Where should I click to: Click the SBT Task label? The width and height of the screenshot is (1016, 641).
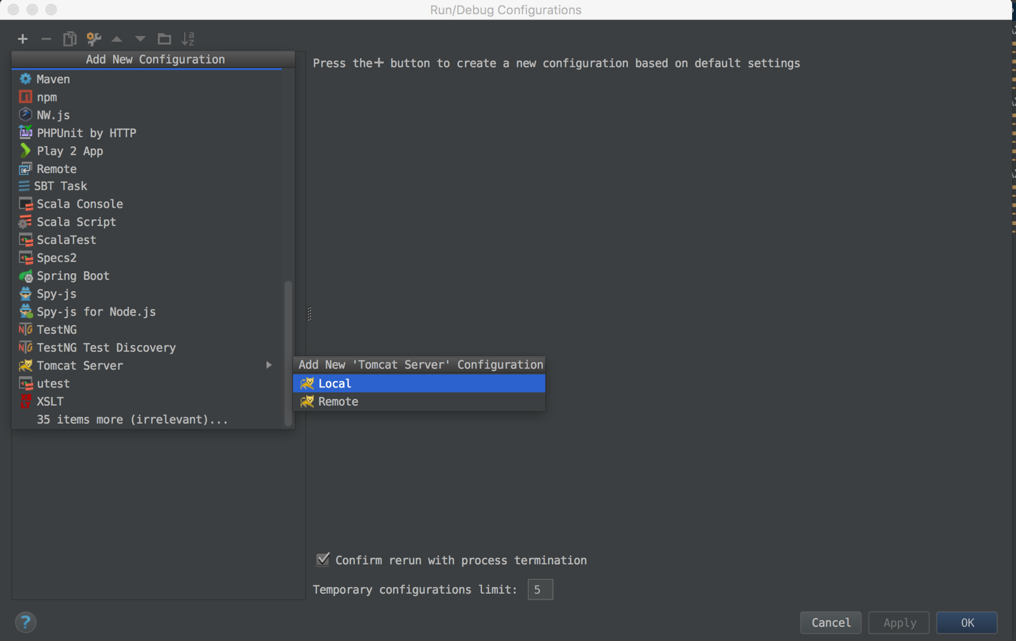[x=60, y=186]
